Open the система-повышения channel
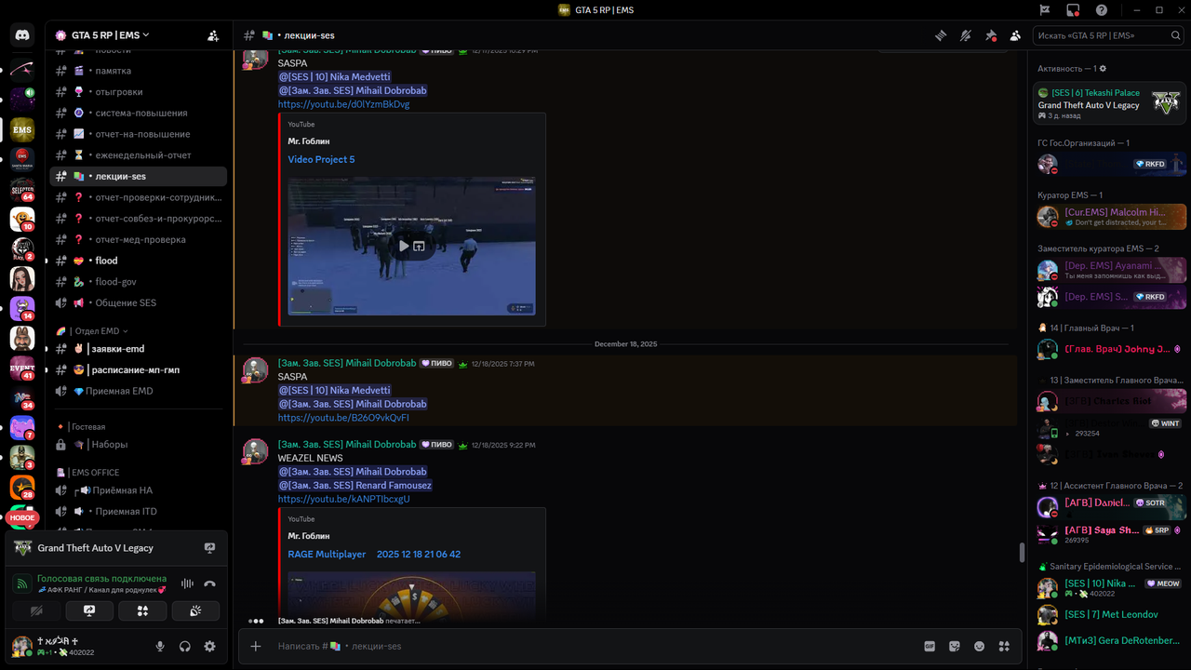This screenshot has height=670, width=1191. [x=138, y=113]
